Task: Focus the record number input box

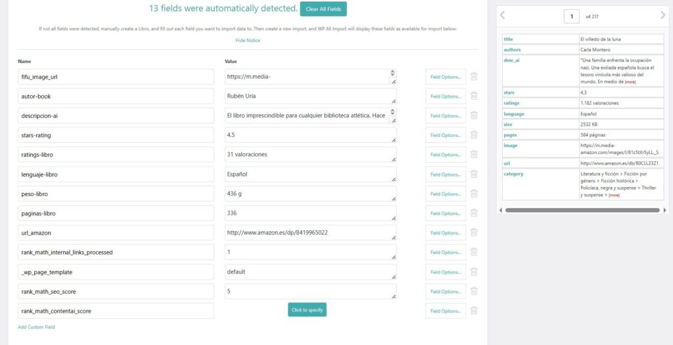Action: [571, 16]
